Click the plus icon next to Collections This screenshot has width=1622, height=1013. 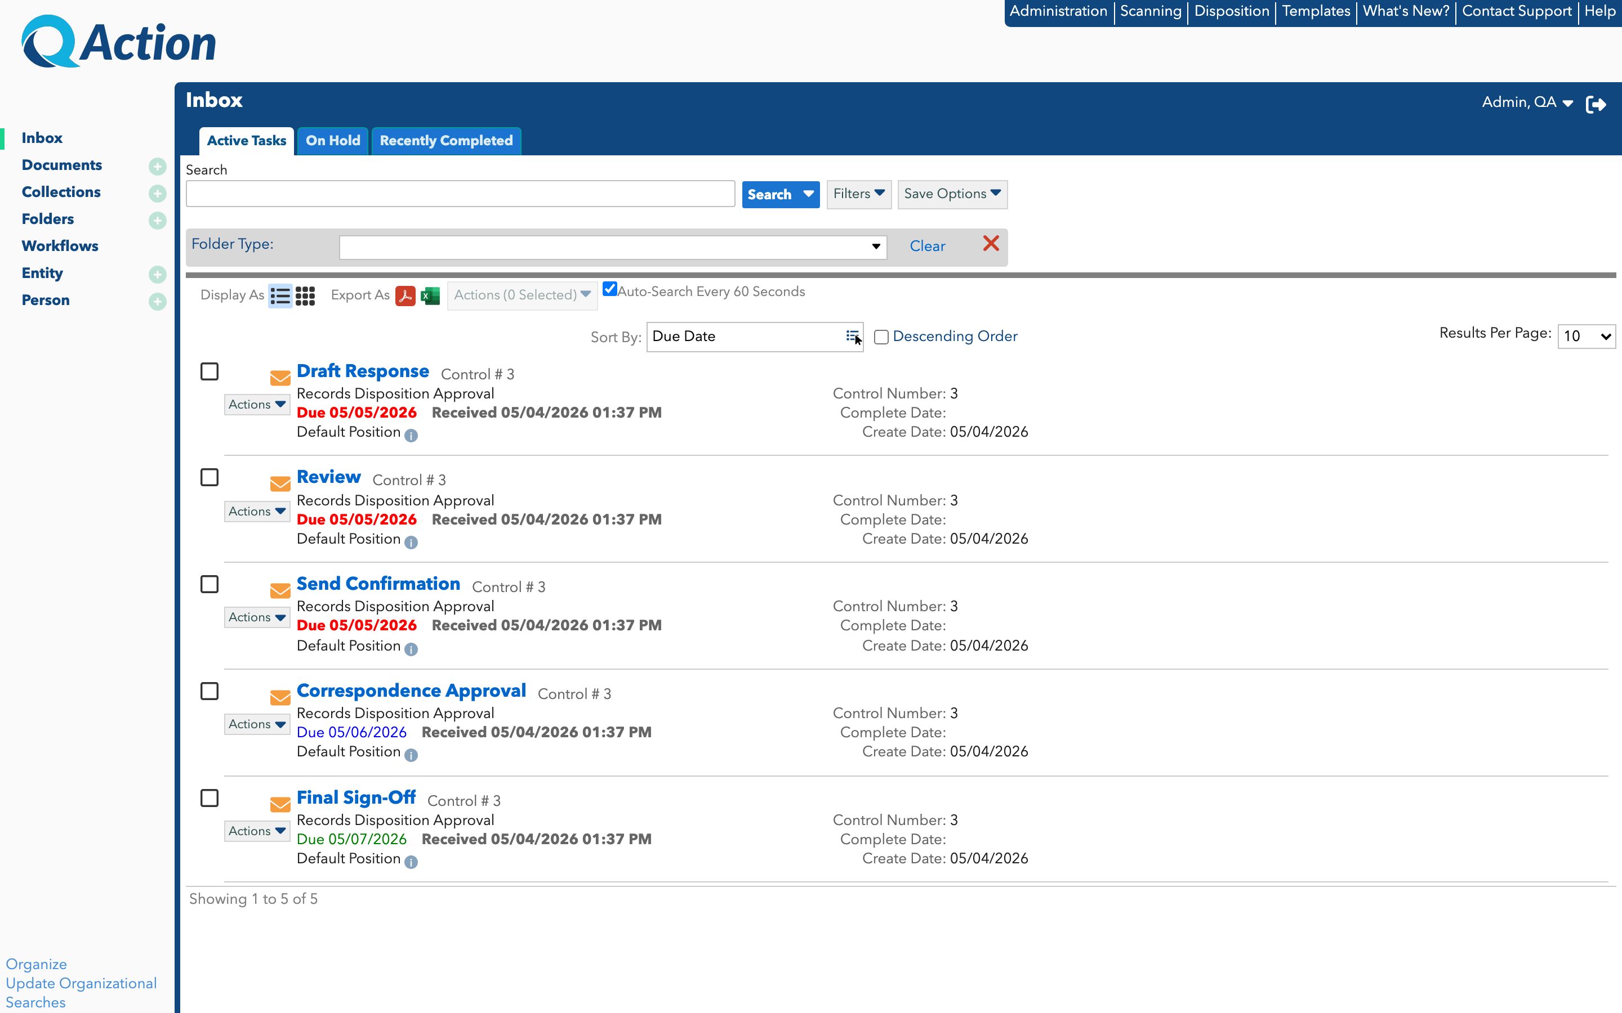coord(158,193)
